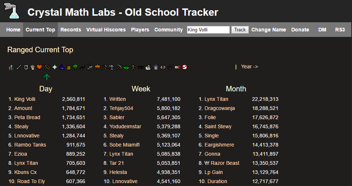The width and height of the screenshot is (352, 186).
Task: Select the Runecrafting icon
Action: point(163,67)
